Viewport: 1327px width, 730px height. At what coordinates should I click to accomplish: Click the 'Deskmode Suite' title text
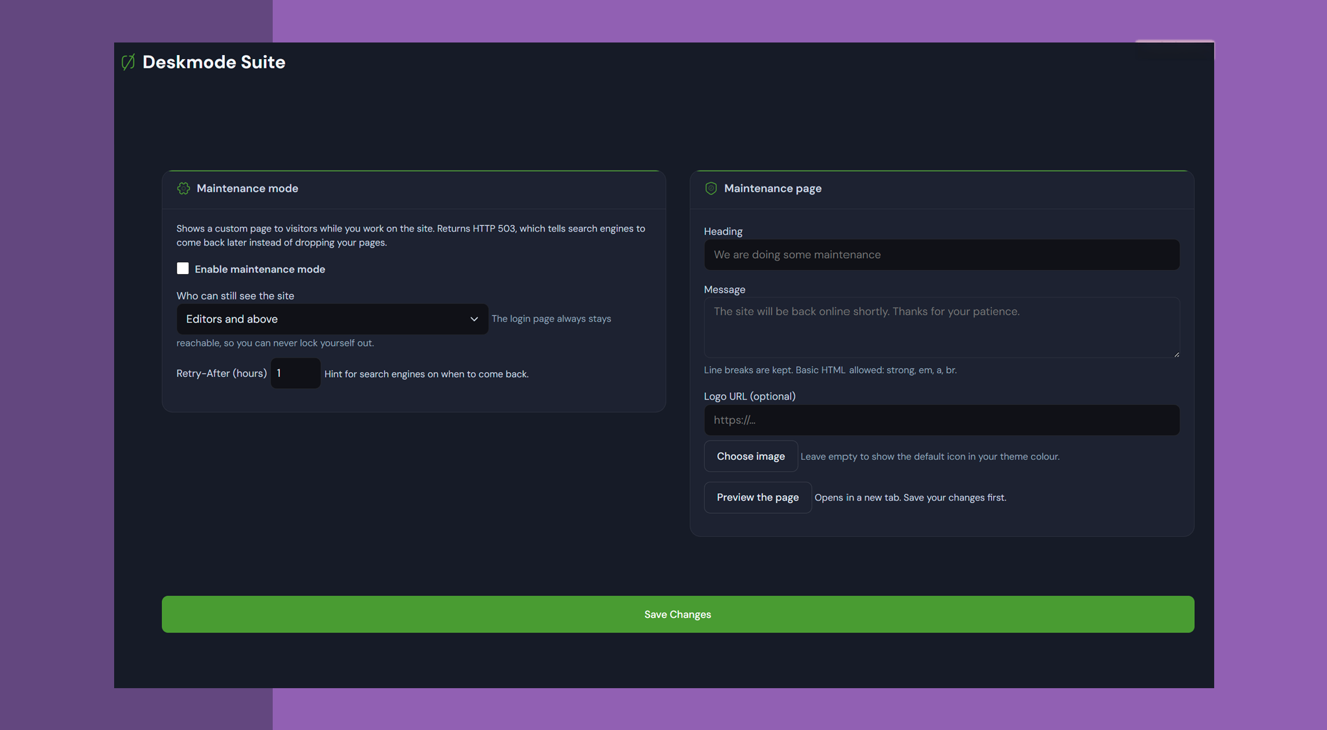coord(214,62)
